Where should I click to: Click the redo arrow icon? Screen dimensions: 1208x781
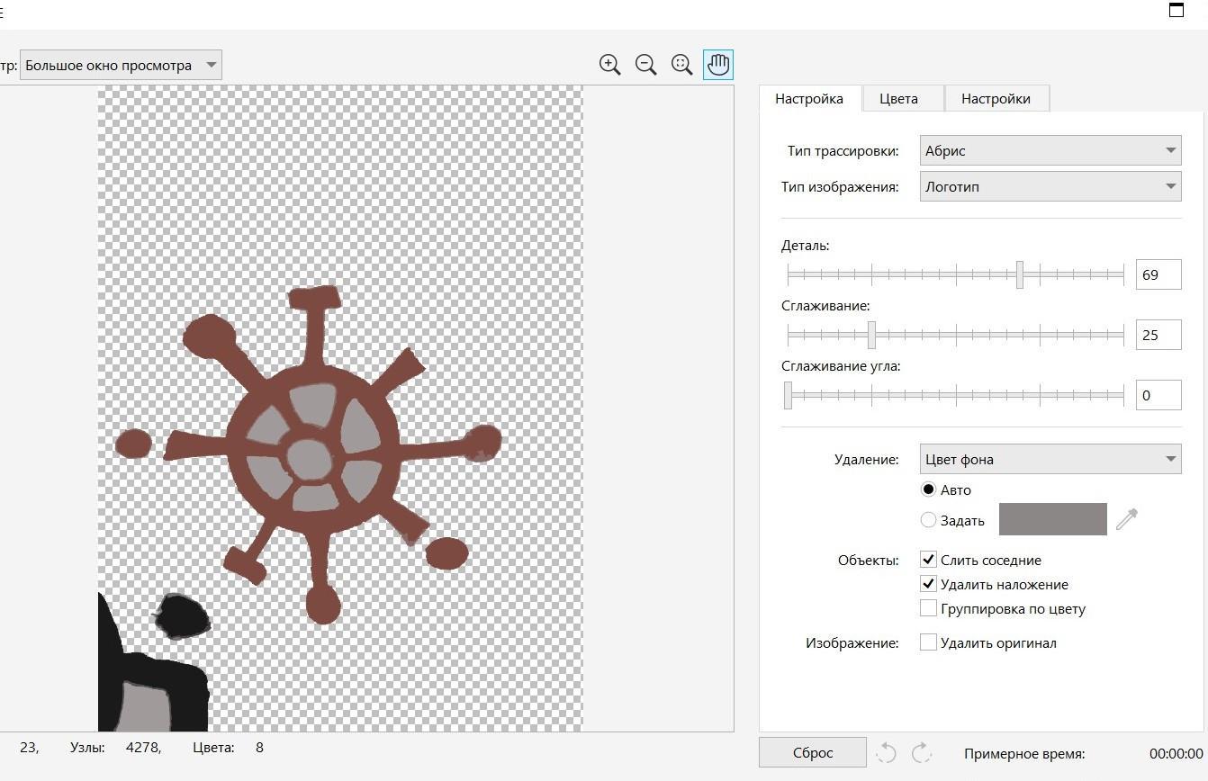921,753
